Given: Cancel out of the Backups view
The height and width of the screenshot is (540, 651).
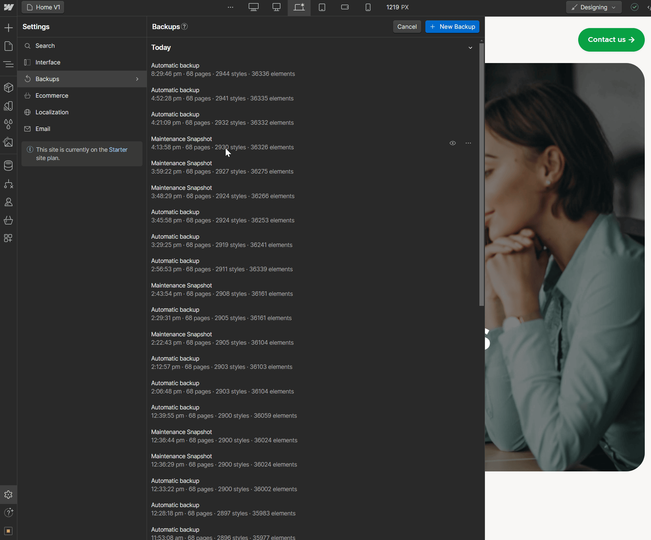Looking at the screenshot, I should pos(407,27).
